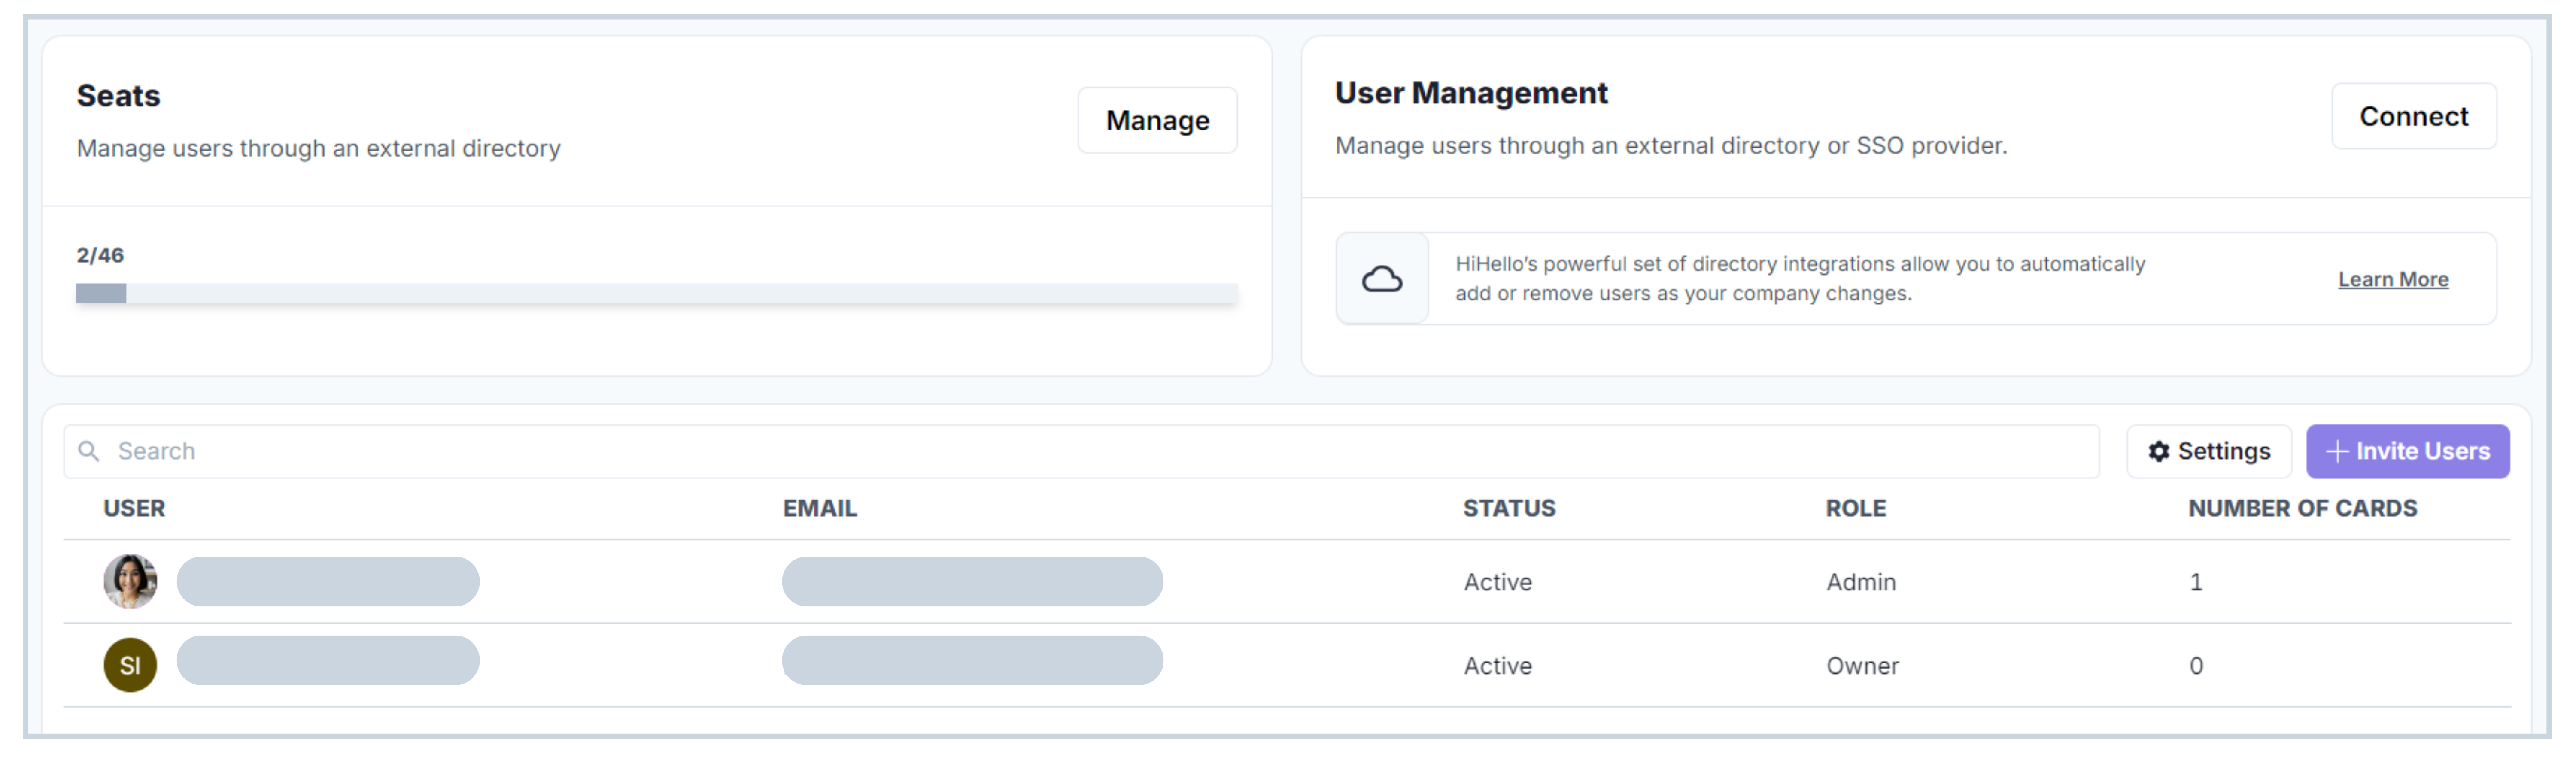Open the user Settings button
Viewport: 2576px width, 769px height.
pyautogui.click(x=2209, y=452)
